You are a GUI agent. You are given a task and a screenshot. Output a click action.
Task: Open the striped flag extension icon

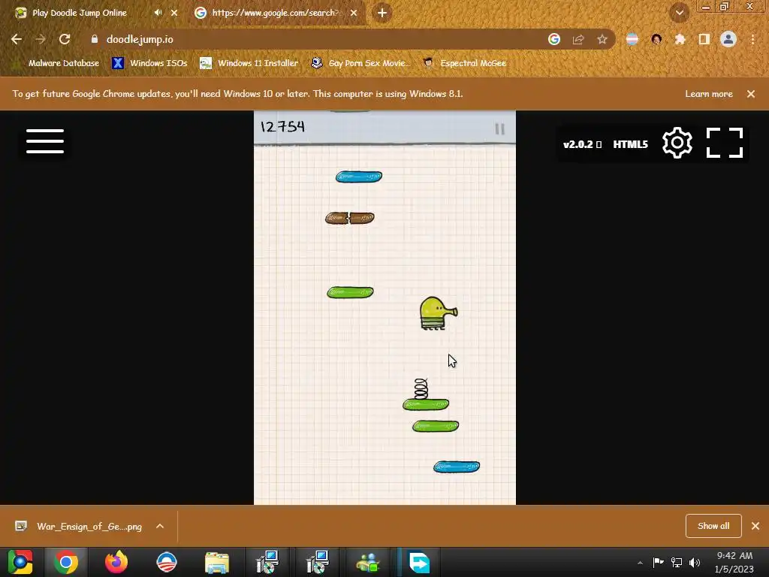coord(632,39)
